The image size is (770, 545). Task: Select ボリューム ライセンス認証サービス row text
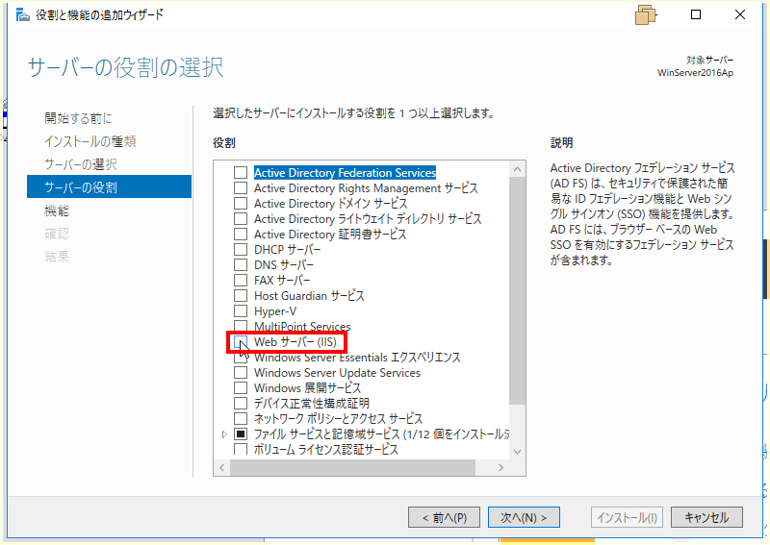tap(325, 449)
